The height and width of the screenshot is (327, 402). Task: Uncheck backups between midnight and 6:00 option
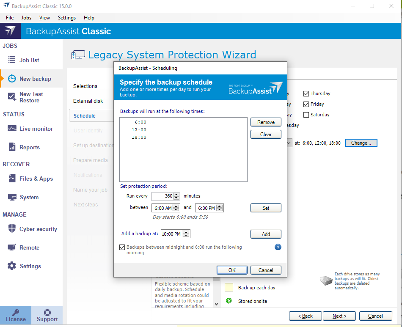[x=122, y=247]
